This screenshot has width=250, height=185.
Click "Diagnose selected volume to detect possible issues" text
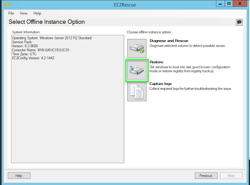pos(187,46)
